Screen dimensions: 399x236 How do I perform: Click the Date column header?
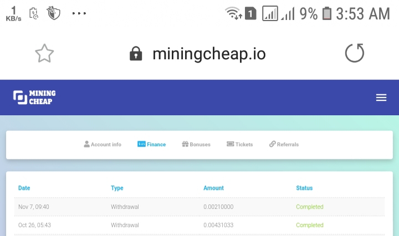tap(24, 188)
